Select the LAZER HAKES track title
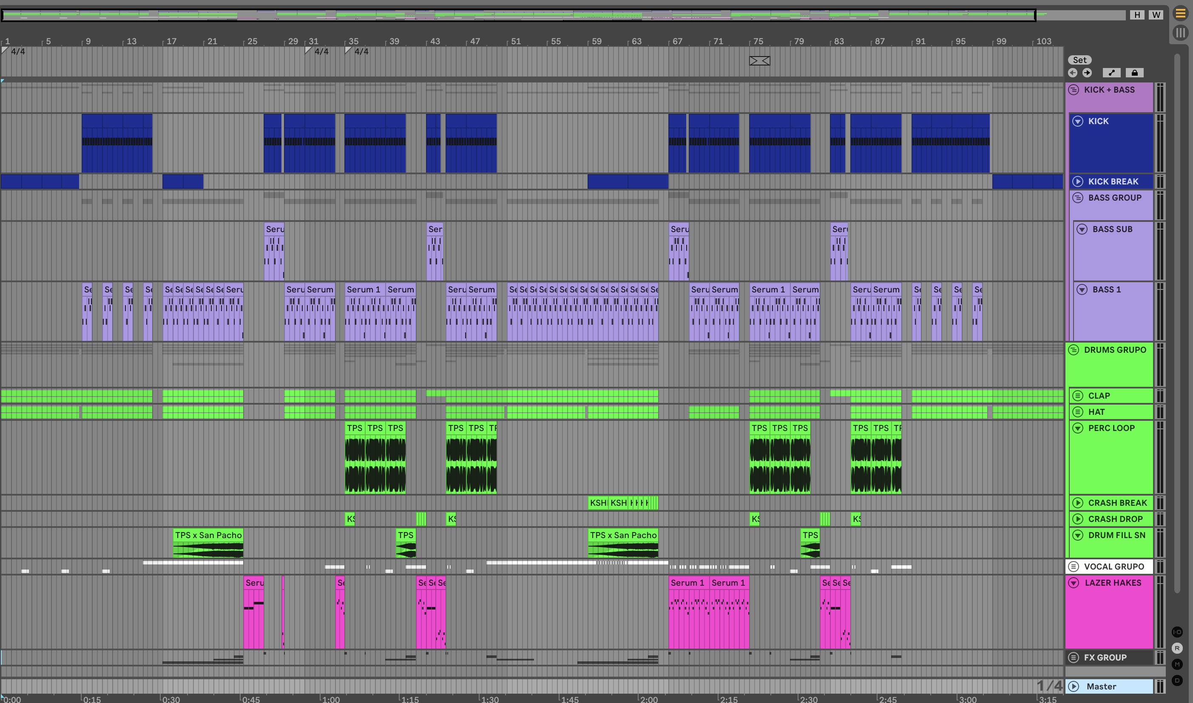The image size is (1193, 703). [1113, 583]
